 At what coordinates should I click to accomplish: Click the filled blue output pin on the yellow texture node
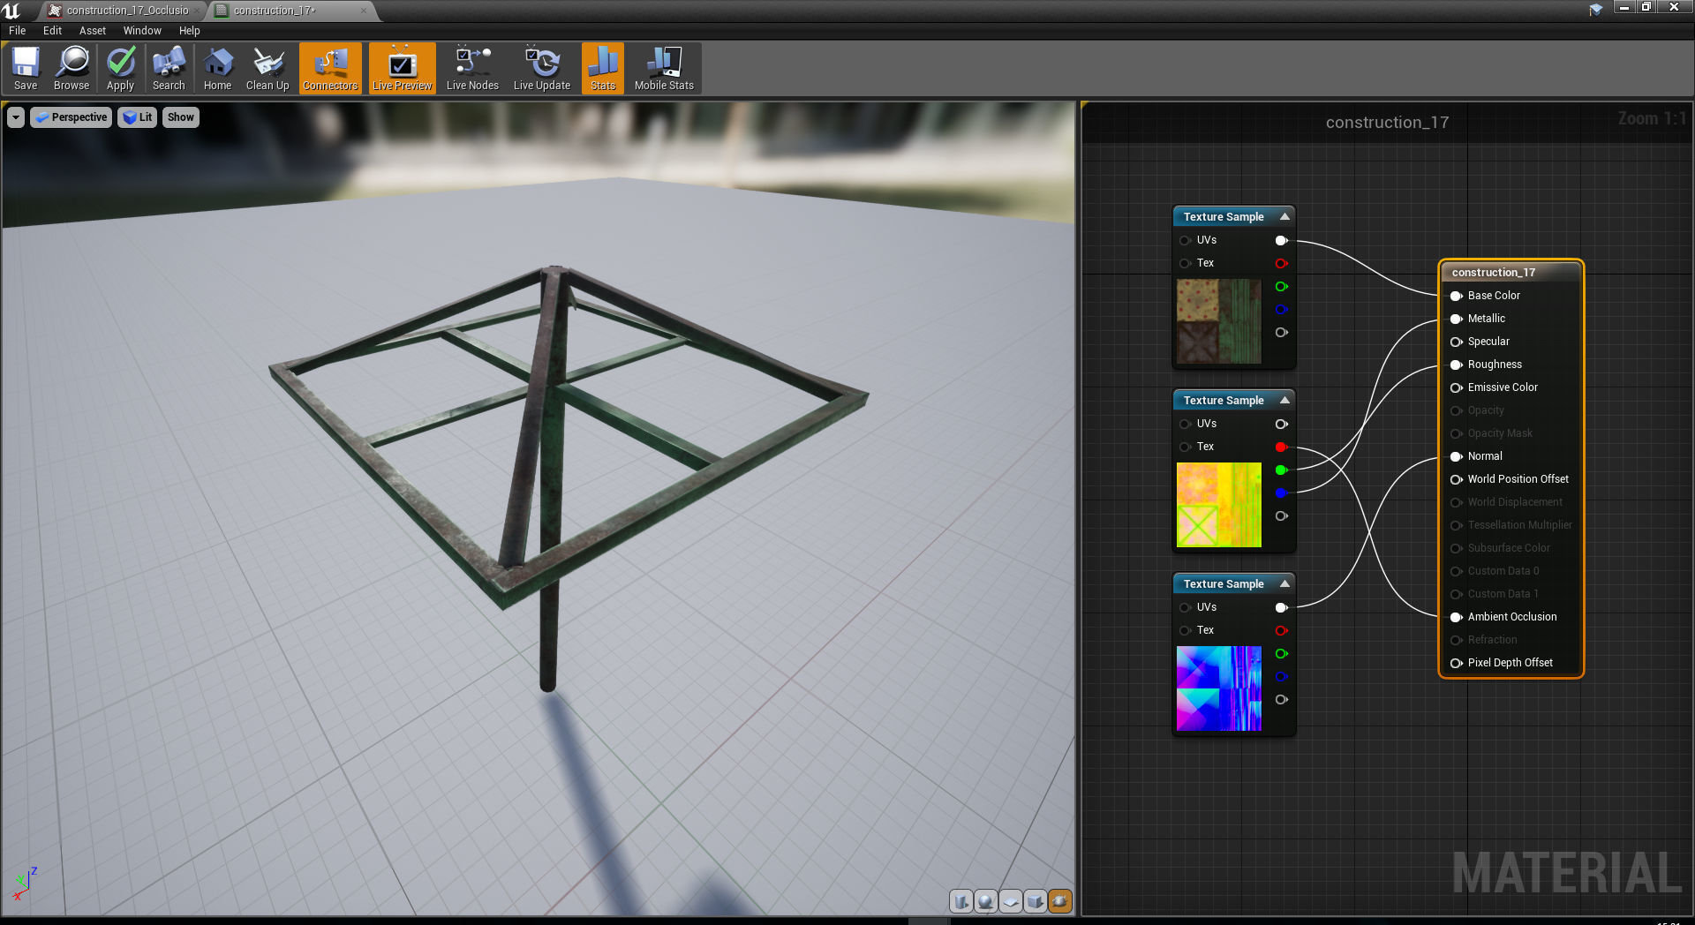(x=1281, y=493)
